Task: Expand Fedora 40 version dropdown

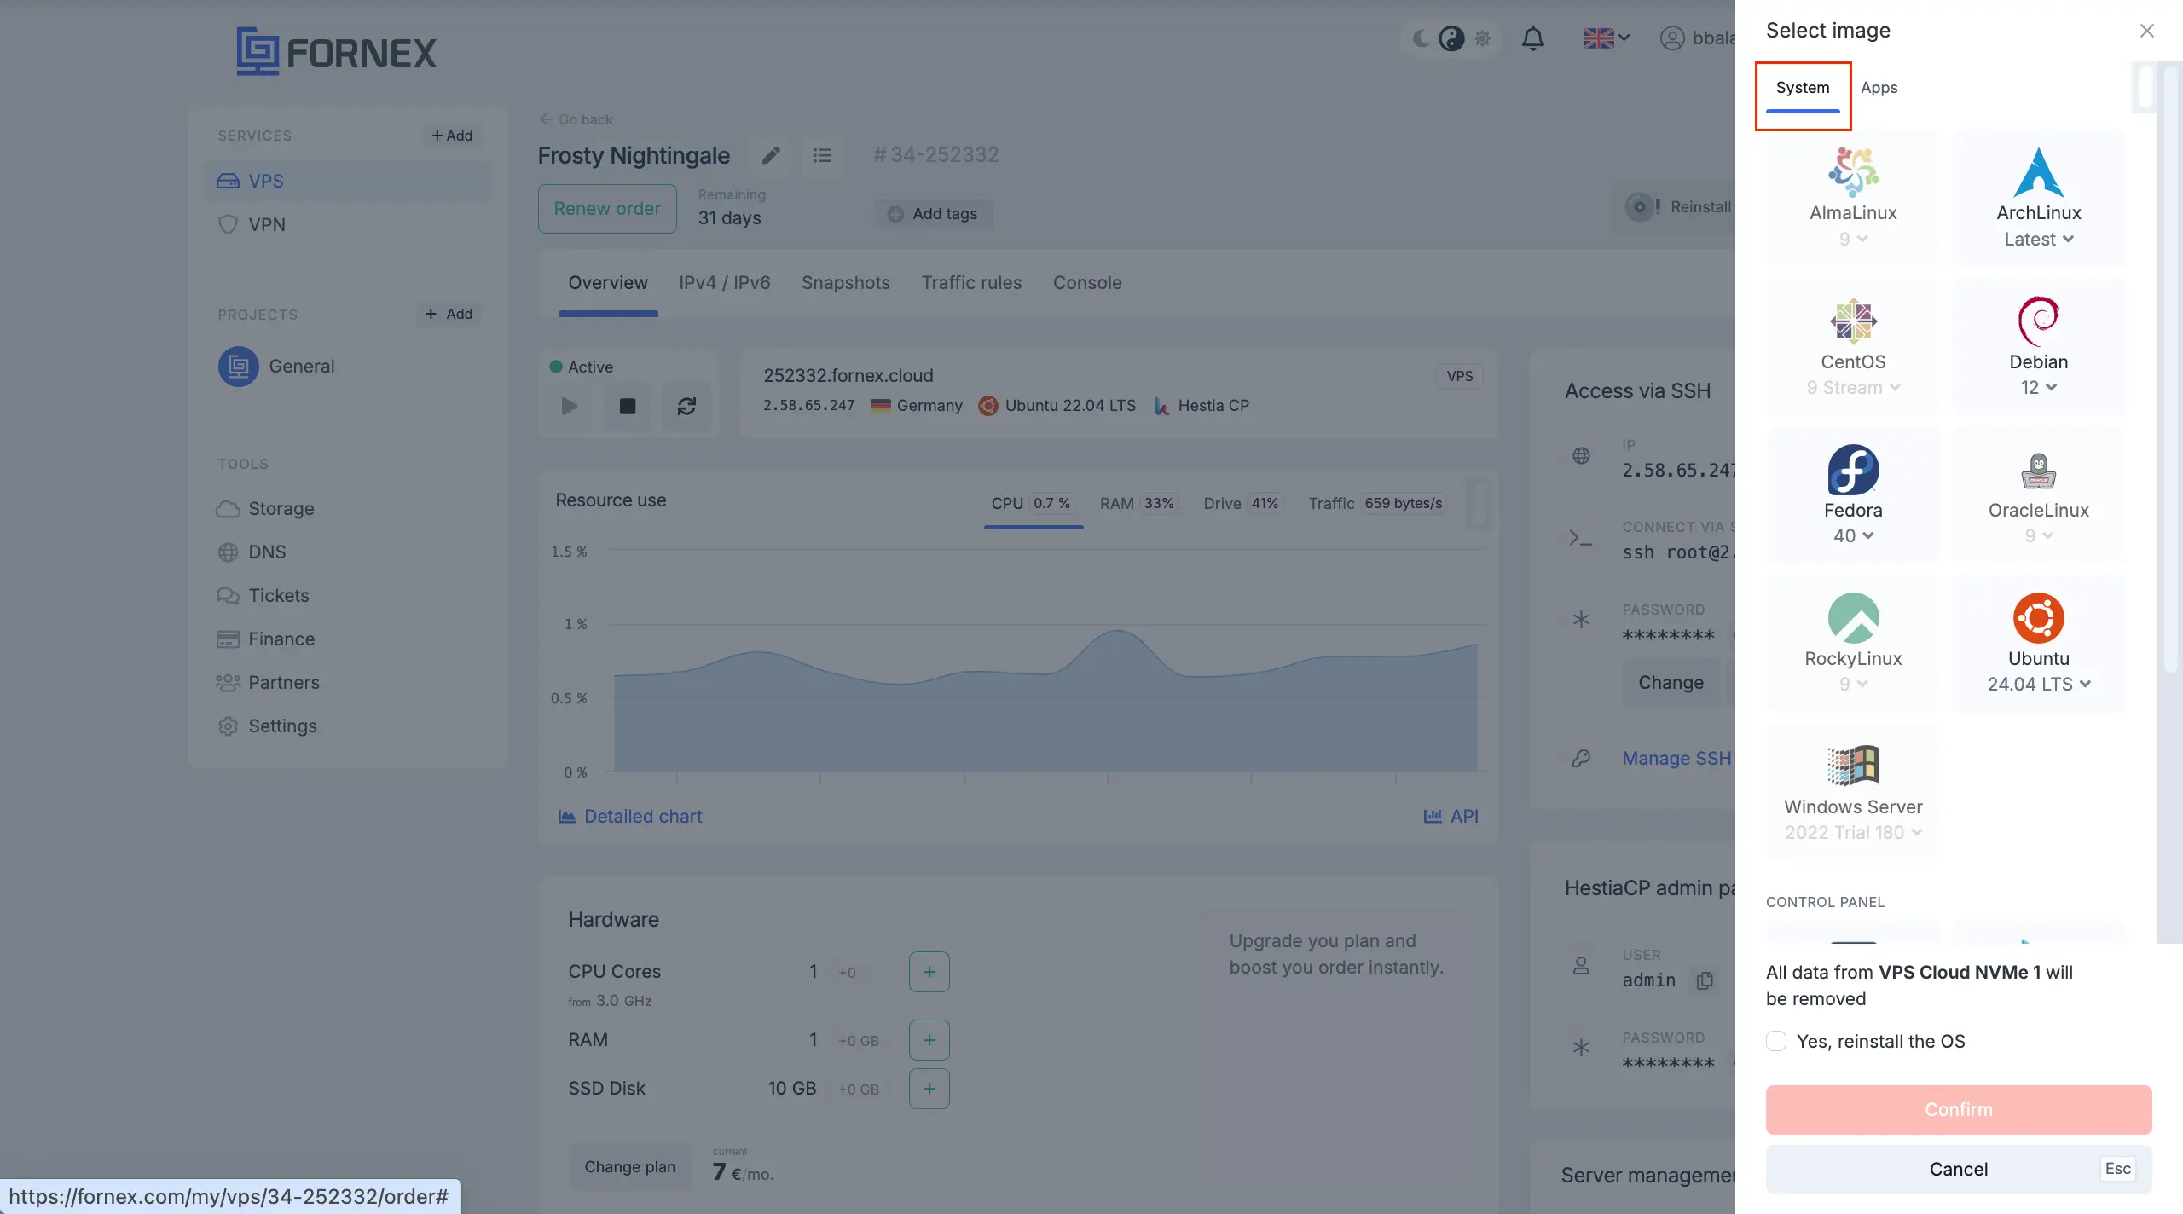Action: pos(1853,535)
